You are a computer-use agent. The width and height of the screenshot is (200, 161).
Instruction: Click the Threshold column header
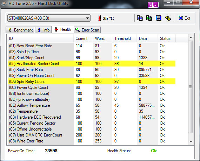(124, 38)
